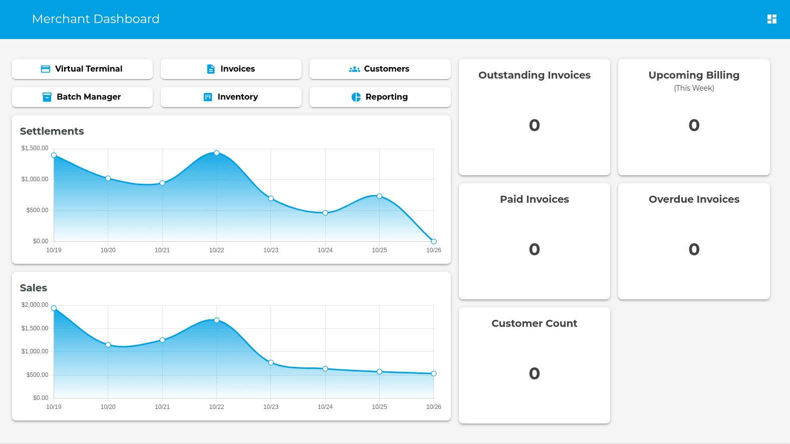The image size is (790, 444).
Task: Open the Virtual Terminal button
Action: pyautogui.click(x=82, y=69)
